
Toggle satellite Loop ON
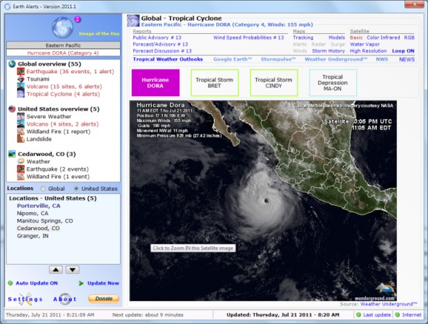pos(403,51)
